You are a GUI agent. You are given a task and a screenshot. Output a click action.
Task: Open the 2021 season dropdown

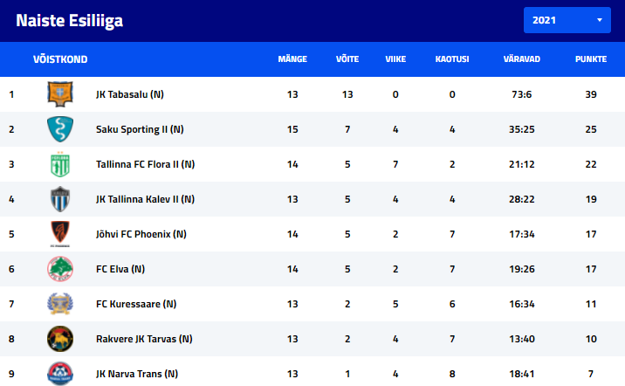click(567, 20)
